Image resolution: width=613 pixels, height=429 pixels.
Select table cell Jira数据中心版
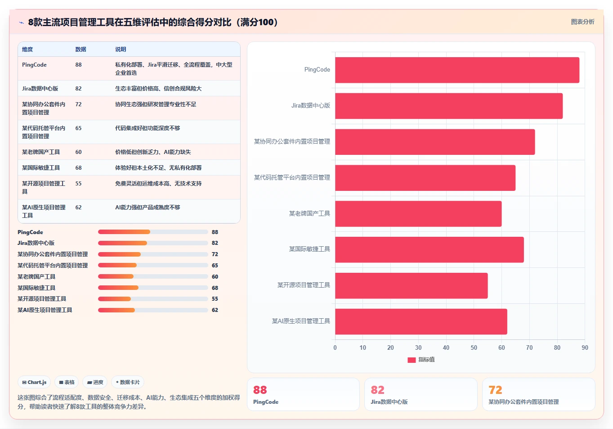point(40,89)
